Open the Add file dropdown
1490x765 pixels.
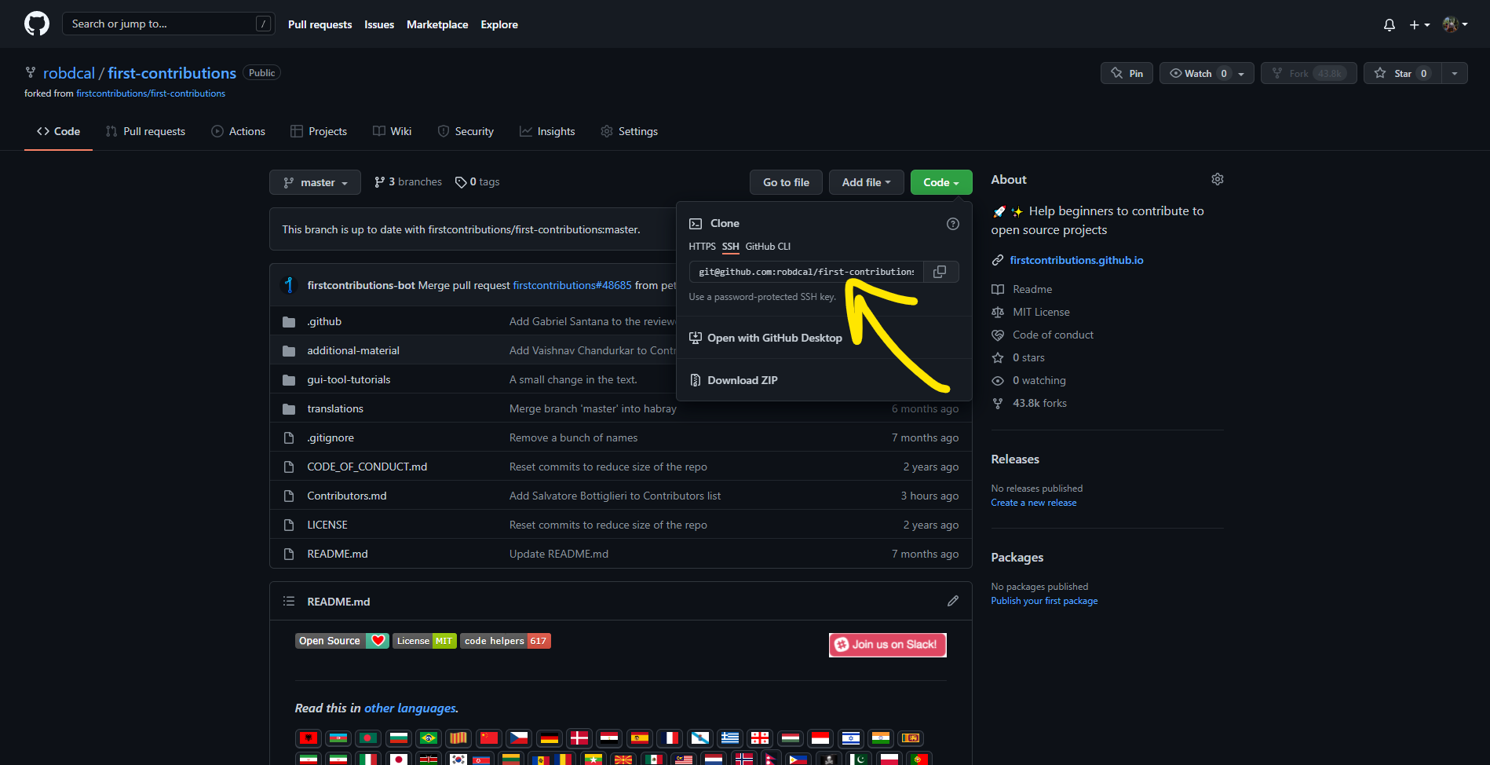(x=867, y=182)
